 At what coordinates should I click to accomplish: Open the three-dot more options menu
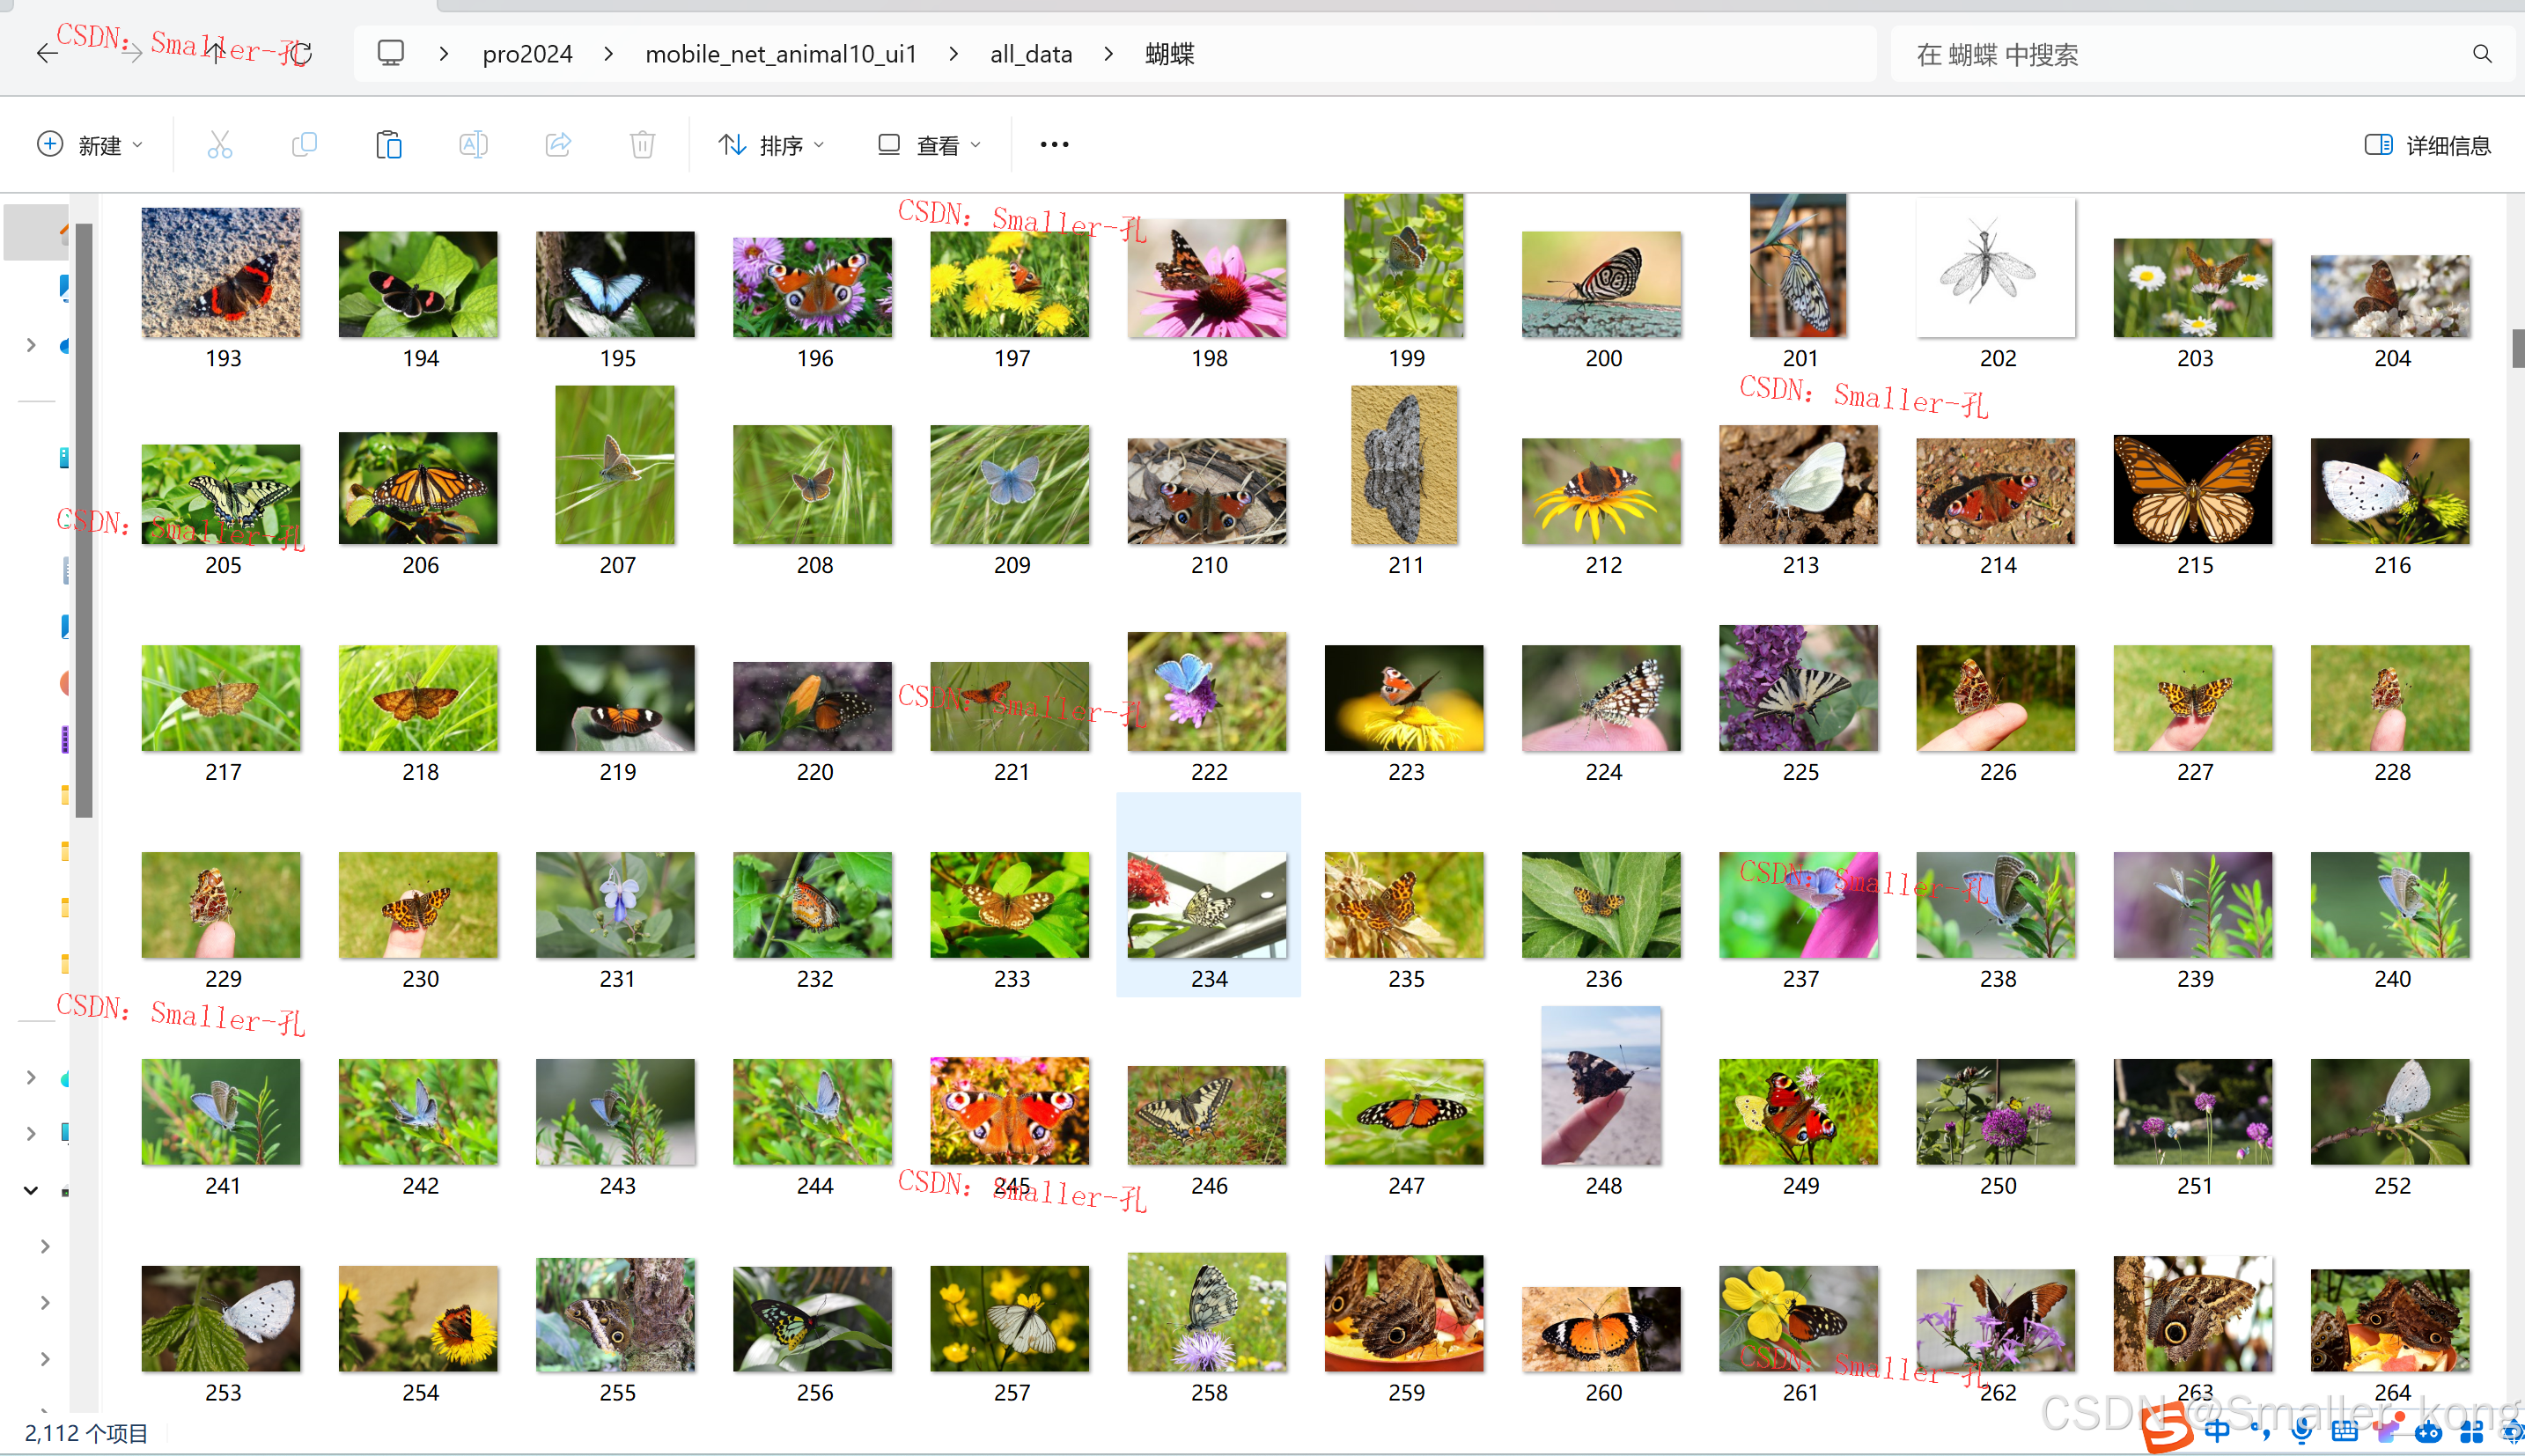coord(1054,145)
